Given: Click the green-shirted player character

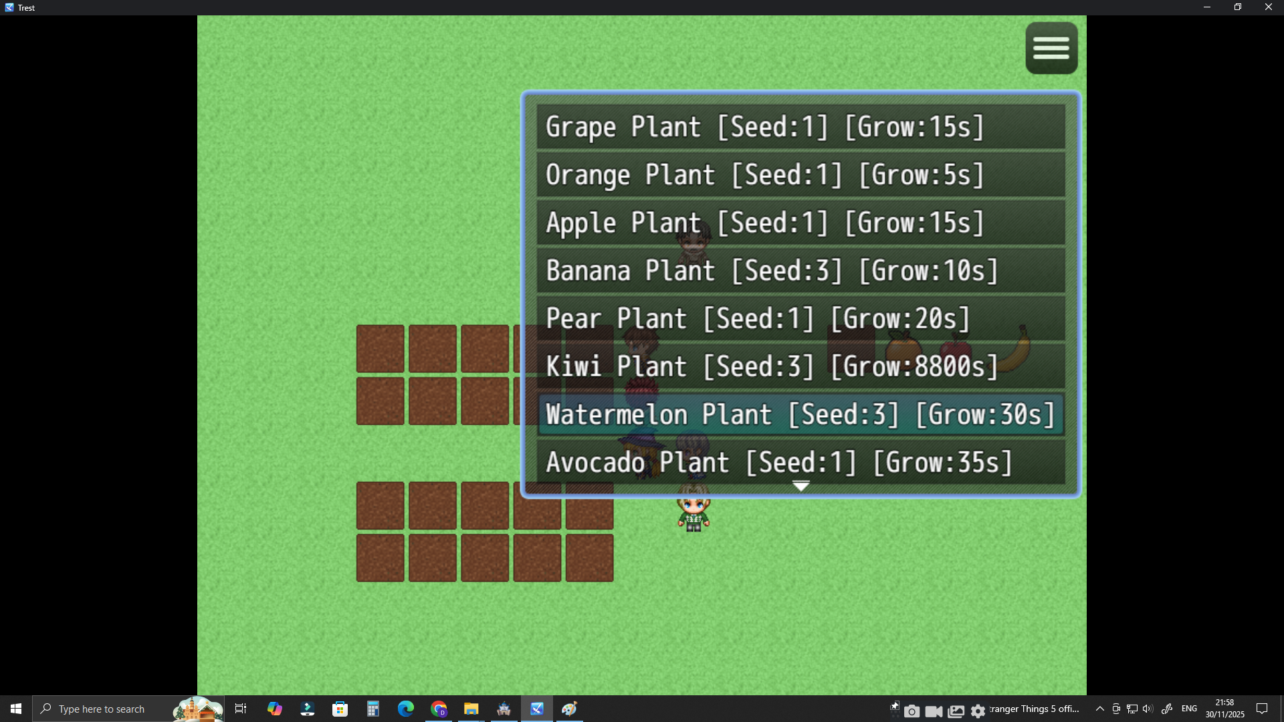Looking at the screenshot, I should [693, 513].
